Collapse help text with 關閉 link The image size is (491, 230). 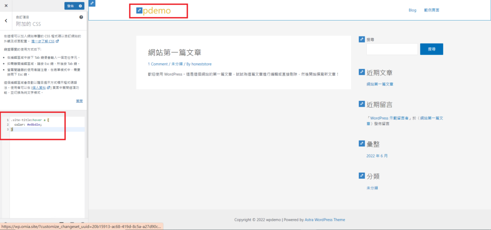pyautogui.click(x=79, y=101)
